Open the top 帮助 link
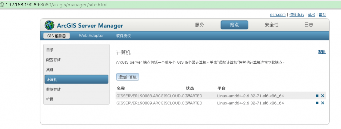This screenshot has width=341, height=129. click(x=322, y=15)
